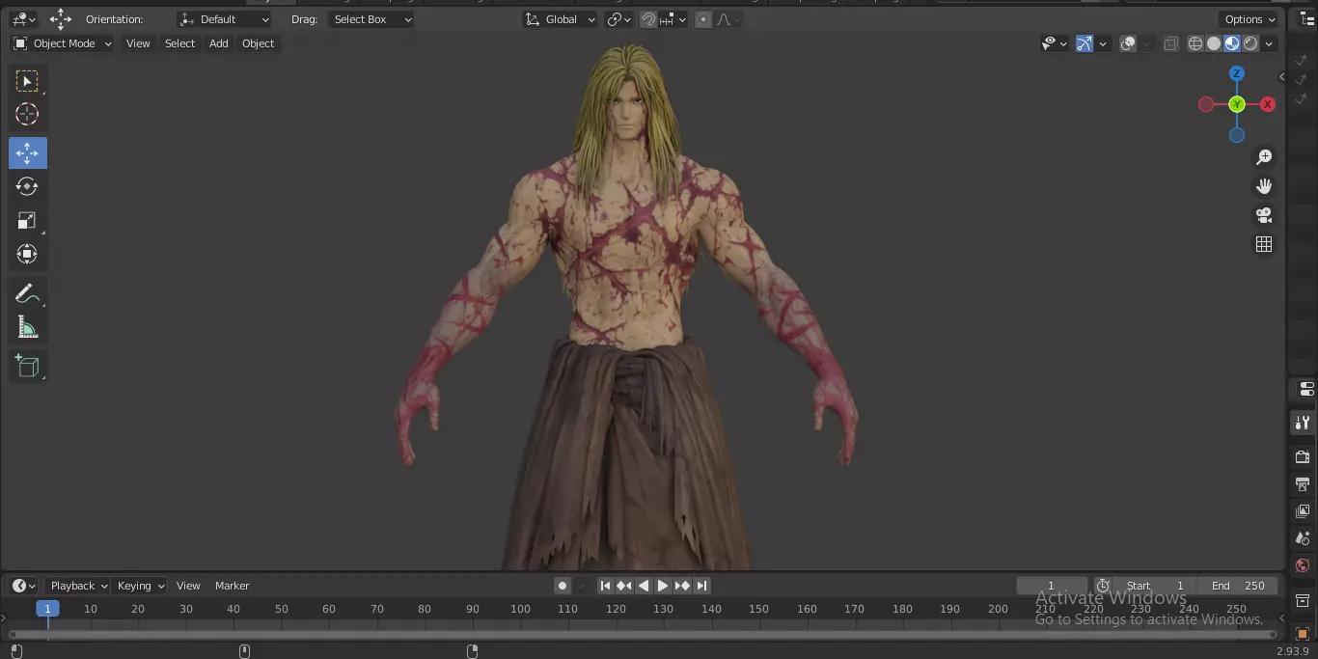Toggle auto keying record button
This screenshot has width=1318, height=659.
pos(563,586)
